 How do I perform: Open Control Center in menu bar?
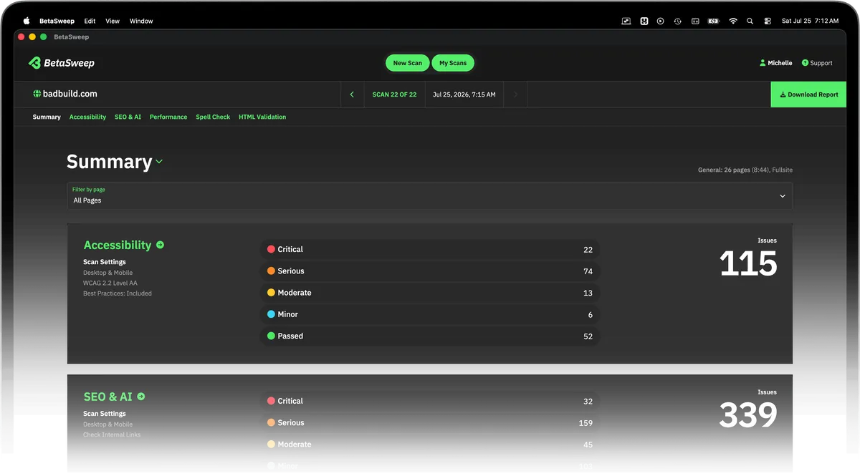pyautogui.click(x=768, y=21)
